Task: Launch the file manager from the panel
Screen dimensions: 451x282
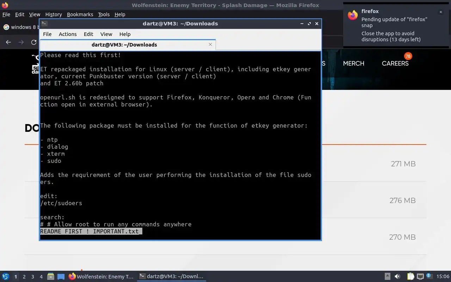Action: [x=51, y=277]
